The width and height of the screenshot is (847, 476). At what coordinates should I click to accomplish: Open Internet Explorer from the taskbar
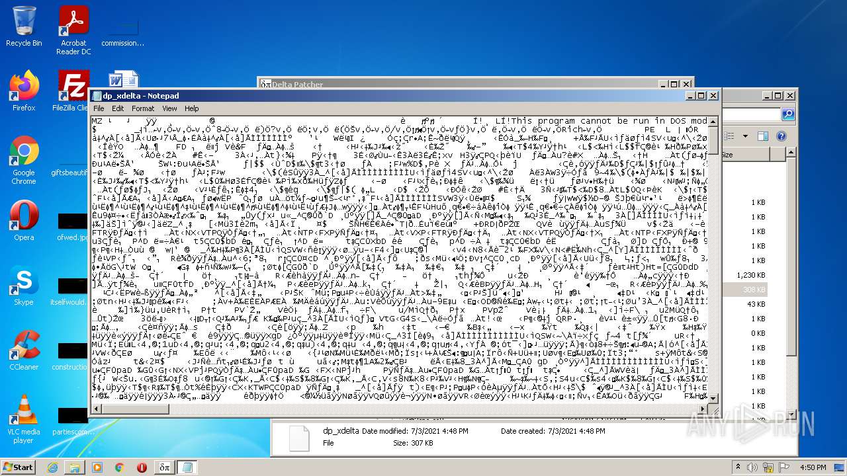53,467
